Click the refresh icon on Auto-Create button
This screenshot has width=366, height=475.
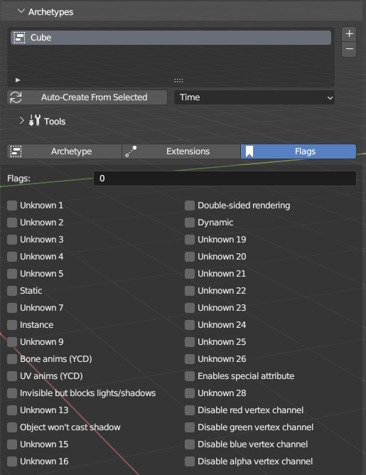click(x=16, y=97)
